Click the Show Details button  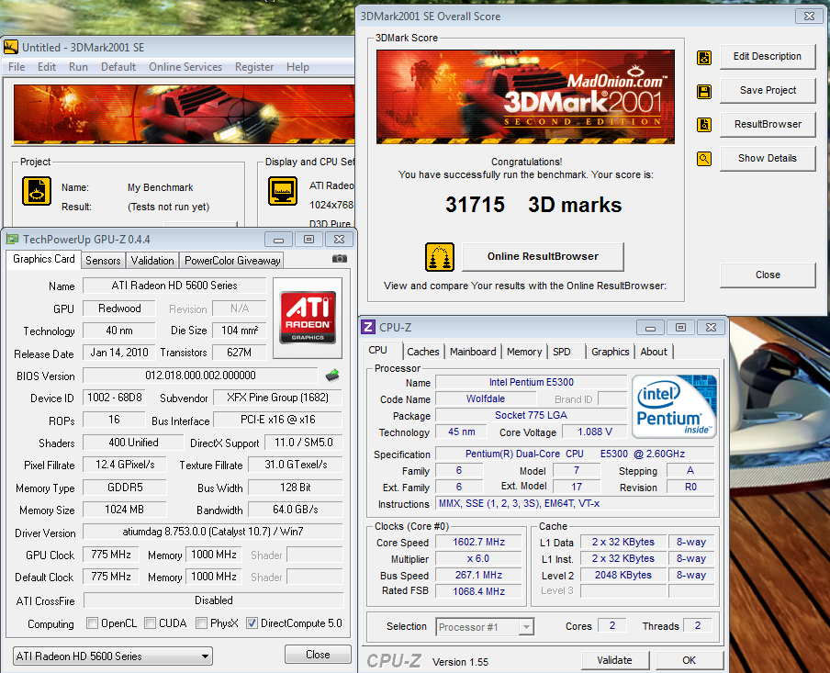click(x=767, y=158)
